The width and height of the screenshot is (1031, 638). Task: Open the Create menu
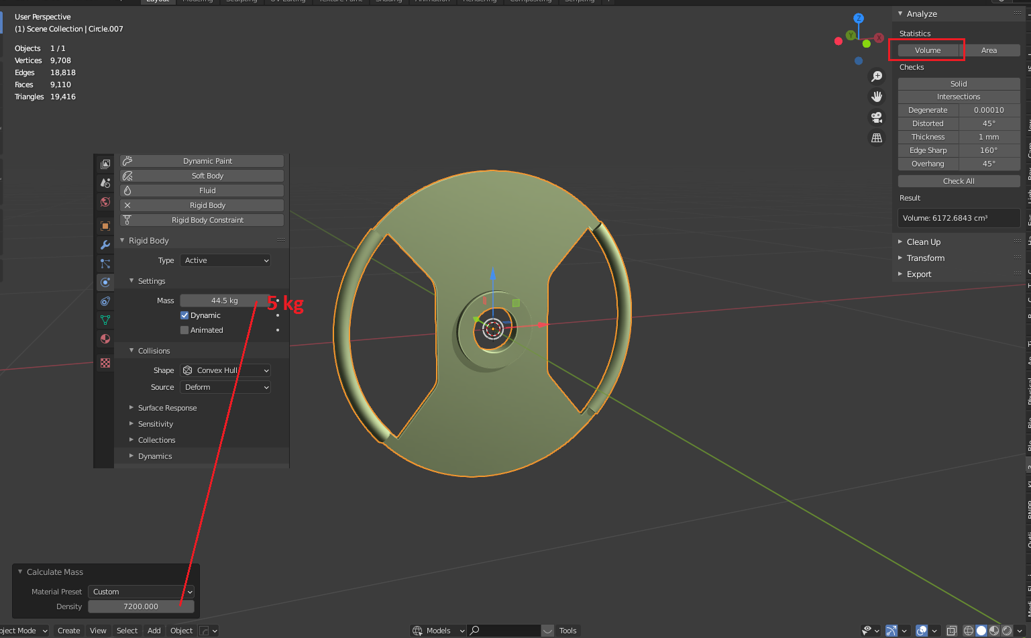(x=68, y=631)
